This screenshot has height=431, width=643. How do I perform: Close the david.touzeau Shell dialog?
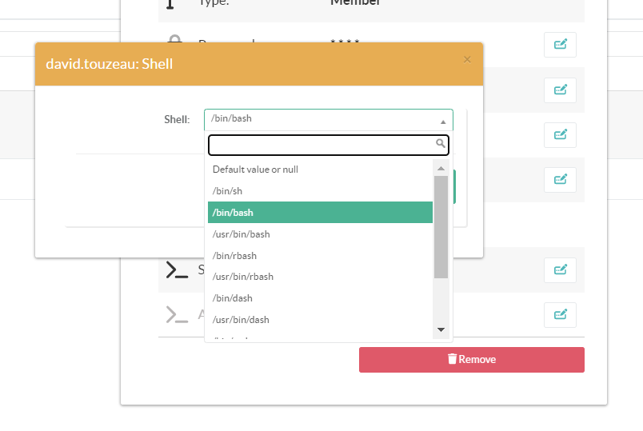point(467,59)
